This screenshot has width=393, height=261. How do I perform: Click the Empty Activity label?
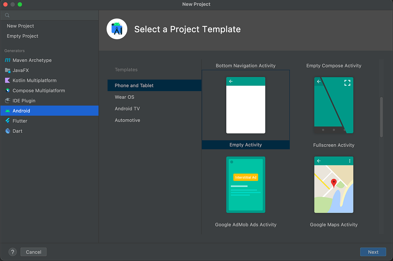246,145
